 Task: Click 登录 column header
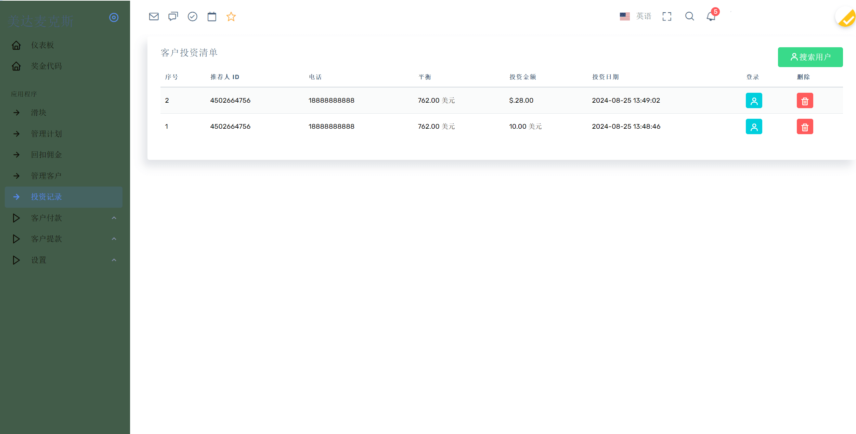click(x=752, y=77)
